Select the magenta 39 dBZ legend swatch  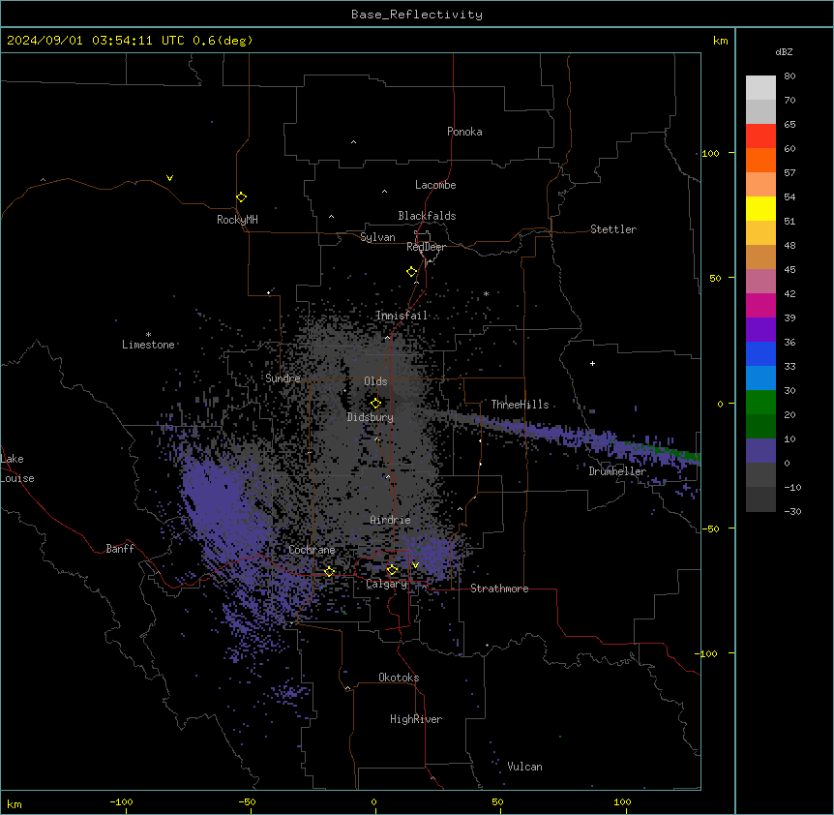(x=760, y=305)
